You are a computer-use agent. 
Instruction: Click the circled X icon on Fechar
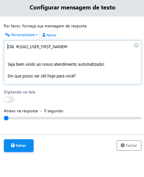pyautogui.click(x=122, y=145)
